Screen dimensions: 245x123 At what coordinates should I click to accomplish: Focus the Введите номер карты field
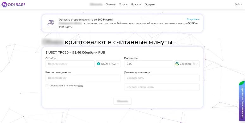coord(162,87)
